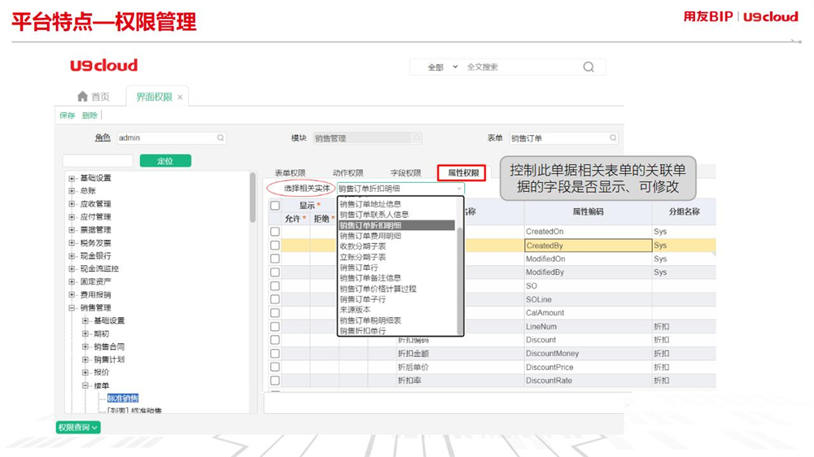The height and width of the screenshot is (457, 814).
Task: Expand the 基础设置 top-level tree node
Action: 72,178
